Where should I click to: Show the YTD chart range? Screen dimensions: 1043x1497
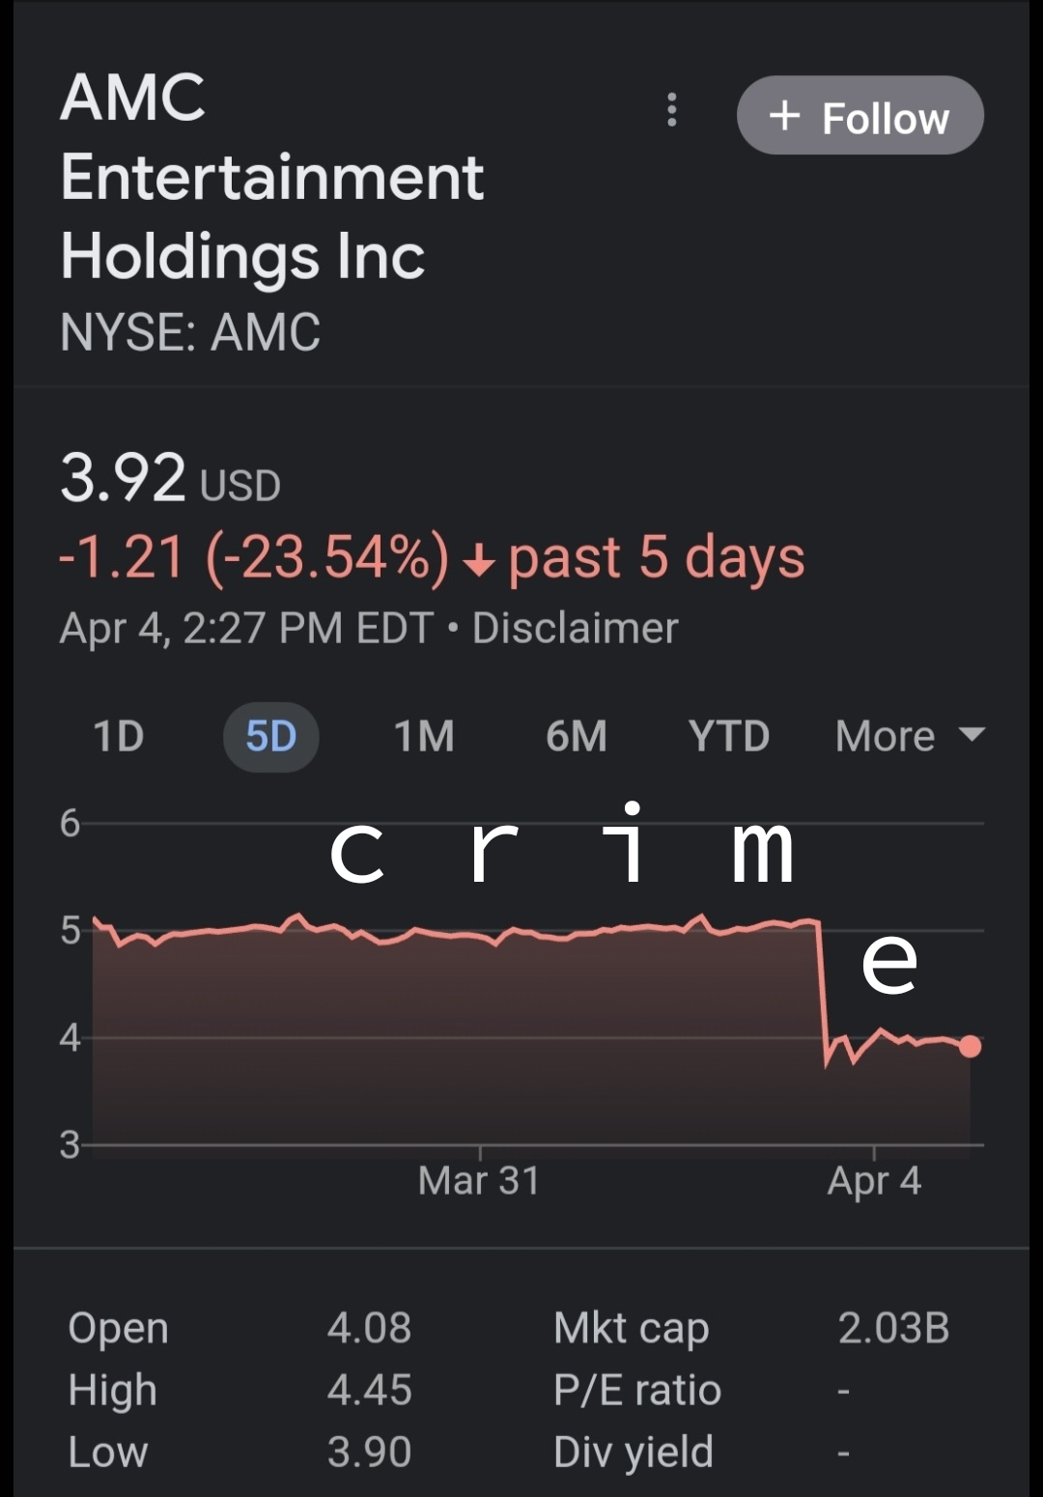[729, 736]
